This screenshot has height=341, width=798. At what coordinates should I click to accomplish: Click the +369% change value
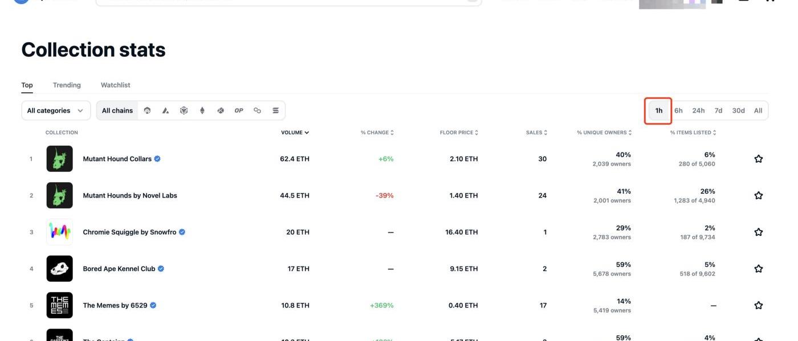382,305
